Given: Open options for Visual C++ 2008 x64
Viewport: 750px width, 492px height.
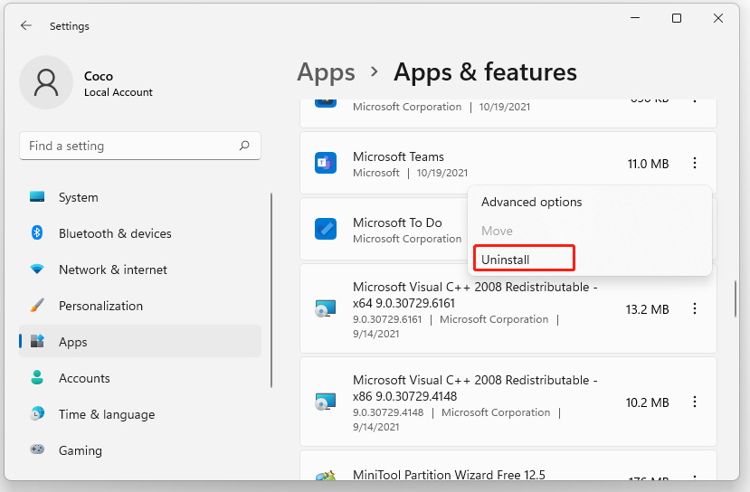Looking at the screenshot, I should pos(695,309).
